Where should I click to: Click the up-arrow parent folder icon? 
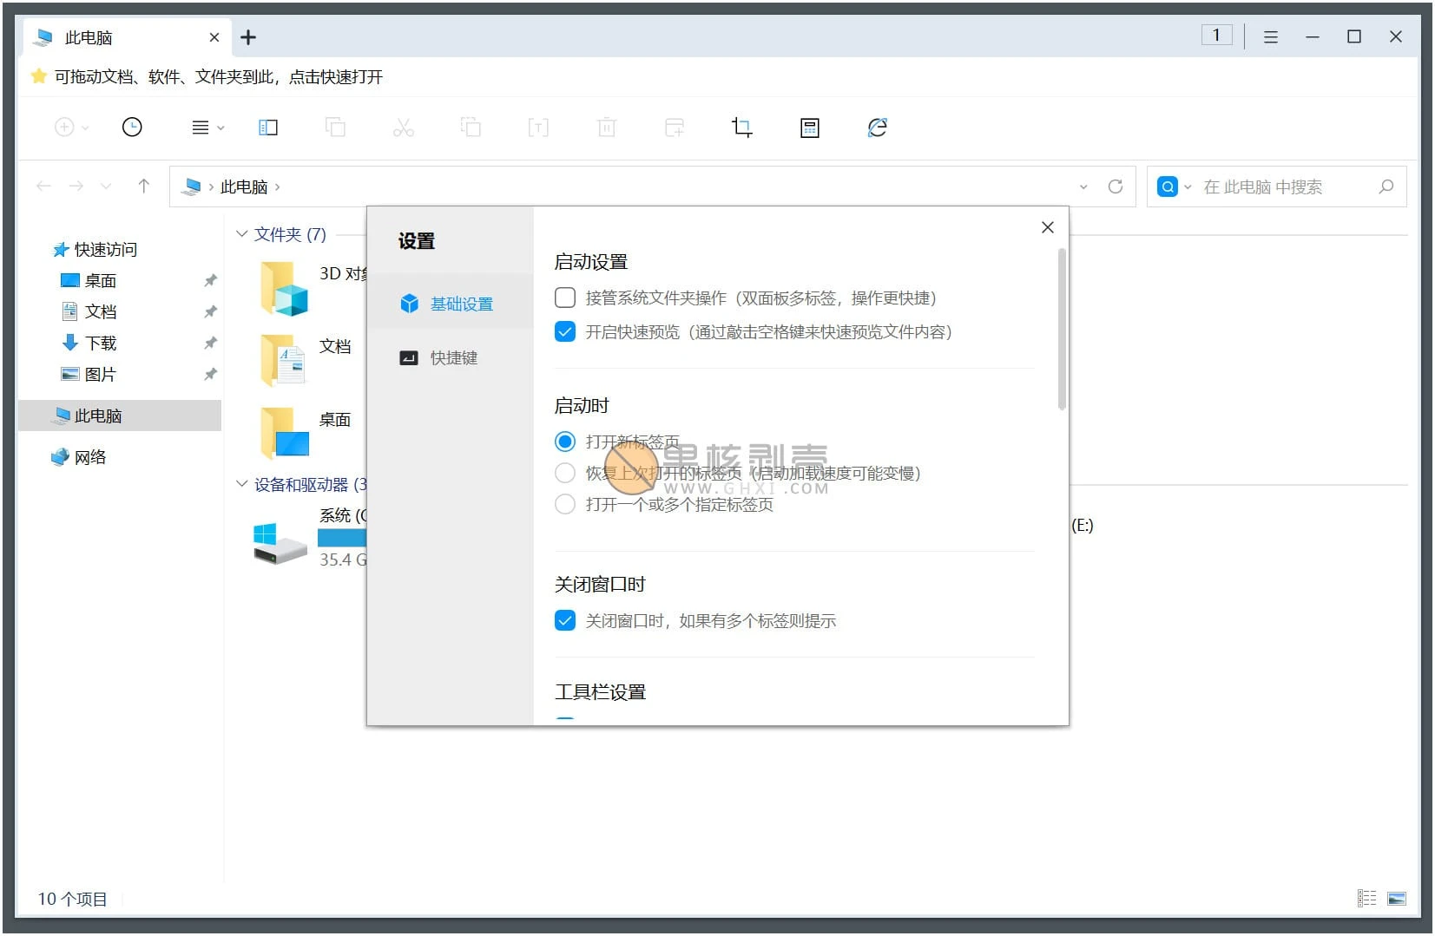[x=144, y=187]
